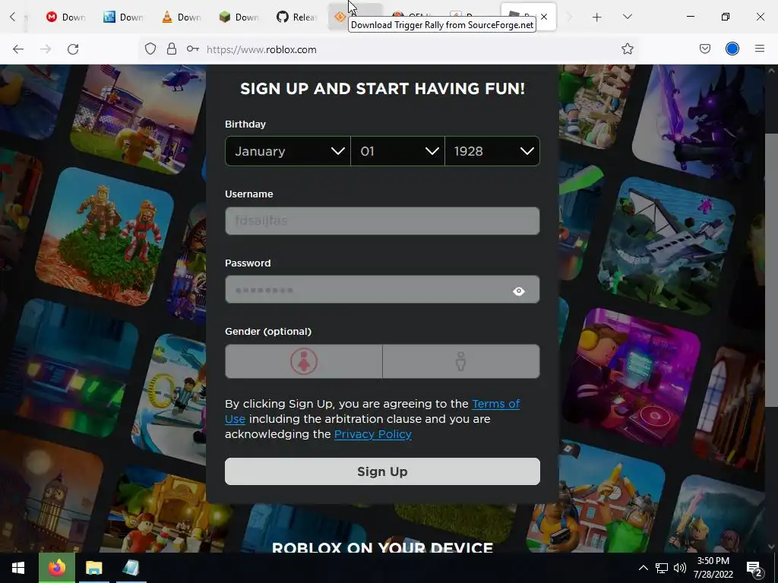Open a new browser tab
The width and height of the screenshot is (778, 583).
597,17
